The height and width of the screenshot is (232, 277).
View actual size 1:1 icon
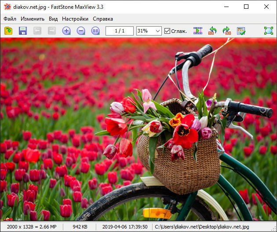pyautogui.click(x=95, y=31)
